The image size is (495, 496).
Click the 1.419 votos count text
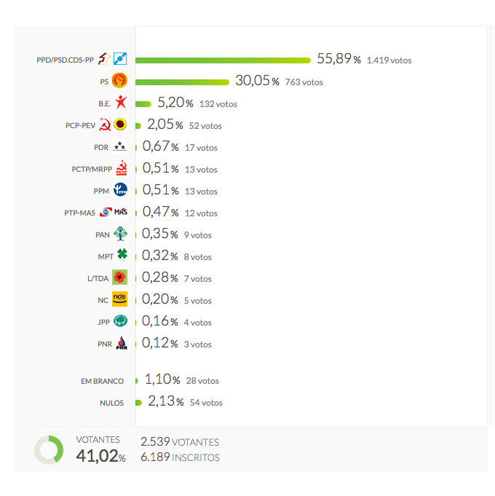[389, 60]
